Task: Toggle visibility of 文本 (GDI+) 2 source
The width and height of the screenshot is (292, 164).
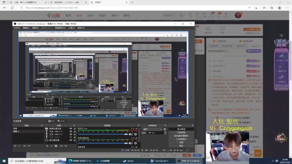Action: click(70, 134)
